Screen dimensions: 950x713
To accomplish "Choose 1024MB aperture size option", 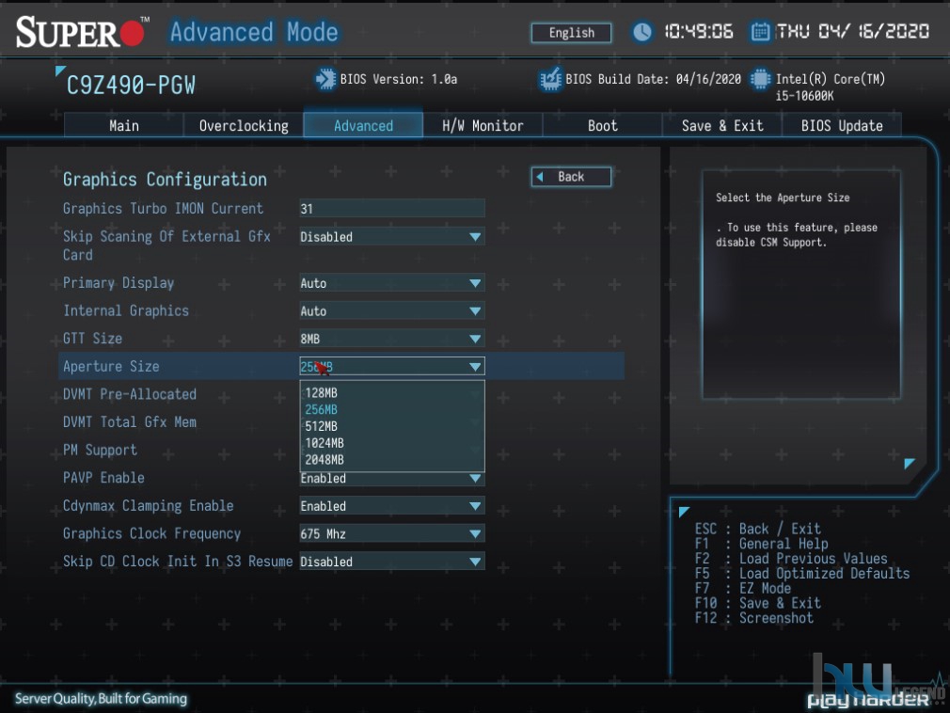I will [x=392, y=443].
